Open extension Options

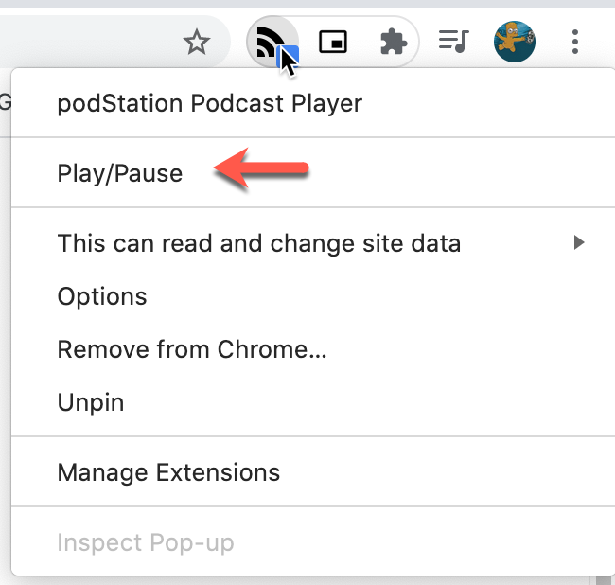tap(313, 296)
